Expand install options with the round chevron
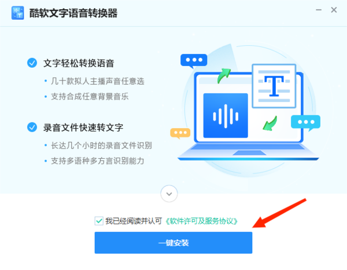Viewport: 347px width, 270px height. tap(169, 194)
